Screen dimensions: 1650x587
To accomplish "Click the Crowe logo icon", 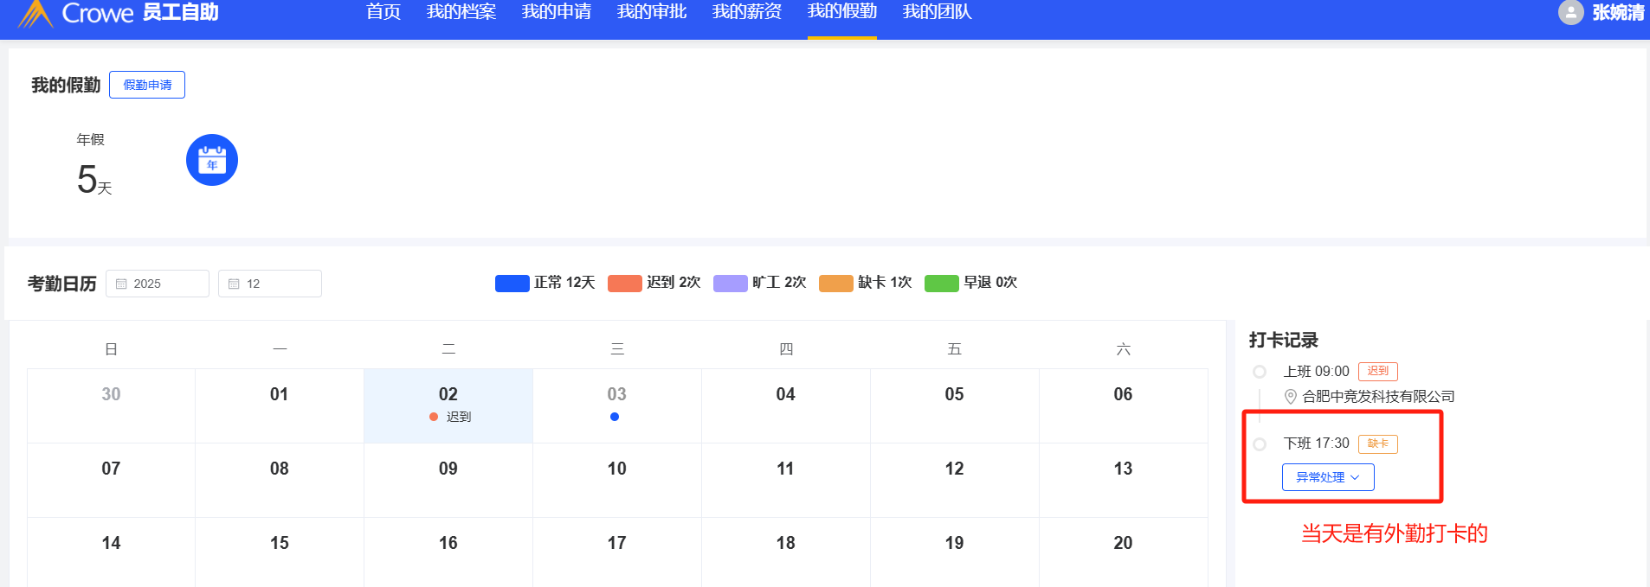I will (x=35, y=14).
